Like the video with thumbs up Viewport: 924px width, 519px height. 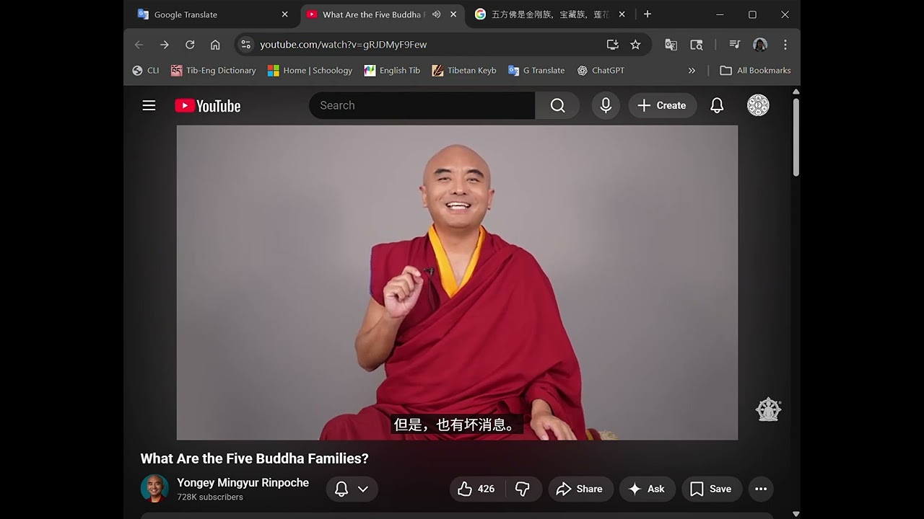(478, 489)
